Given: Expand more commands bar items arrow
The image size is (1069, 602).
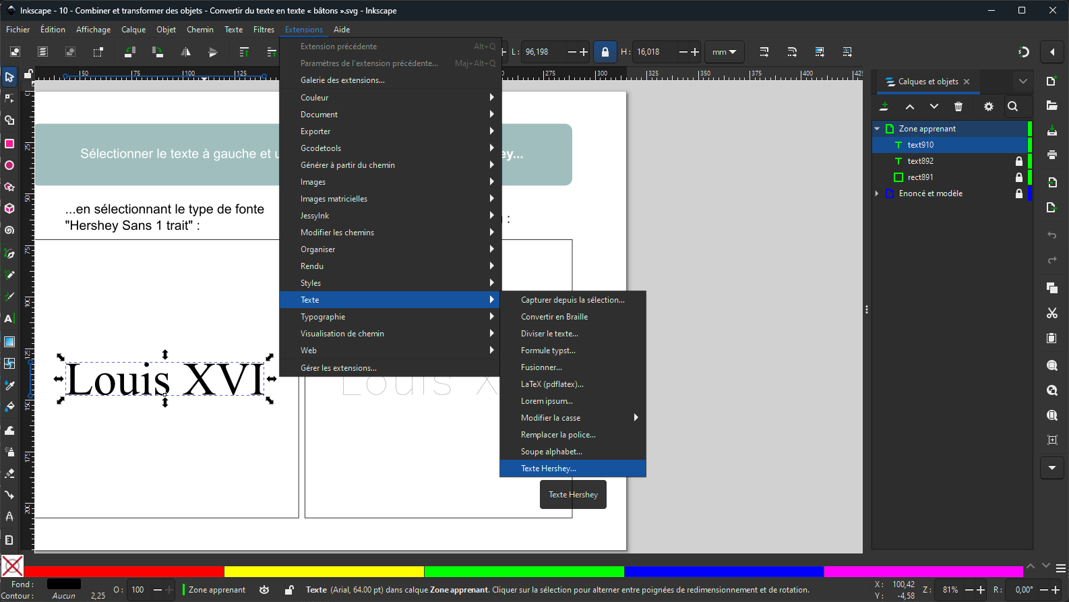Looking at the screenshot, I should click(1052, 468).
